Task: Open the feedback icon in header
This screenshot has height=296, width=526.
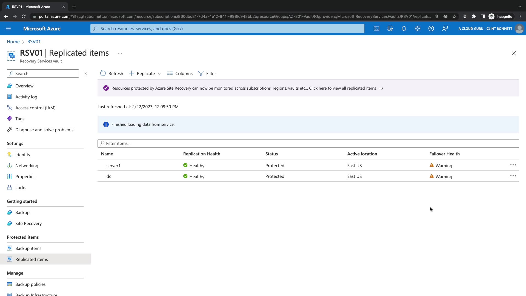Action: pos(445,29)
